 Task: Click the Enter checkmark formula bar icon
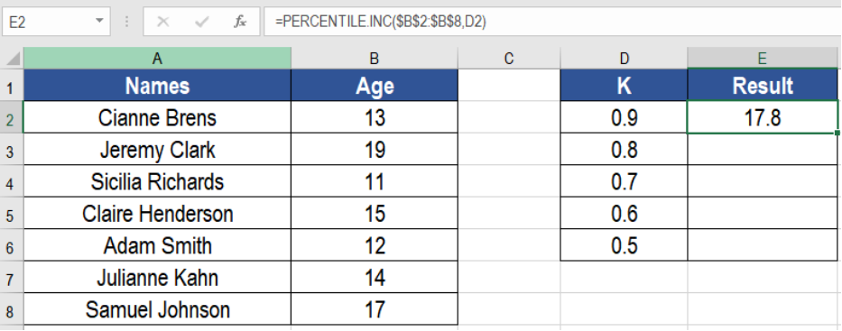pyautogui.click(x=202, y=22)
